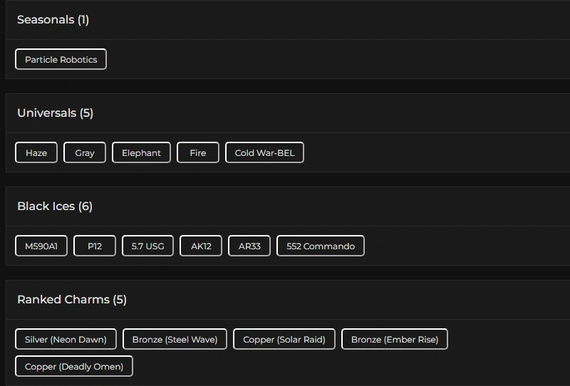Select the AR33 Black Ice tag
The image size is (570, 386).
[x=249, y=246]
